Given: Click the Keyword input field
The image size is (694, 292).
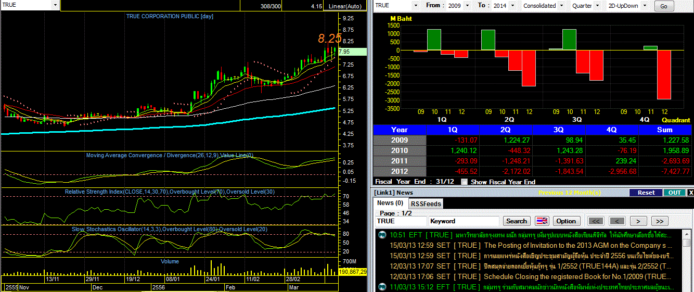Looking at the screenshot, I should click(464, 221).
